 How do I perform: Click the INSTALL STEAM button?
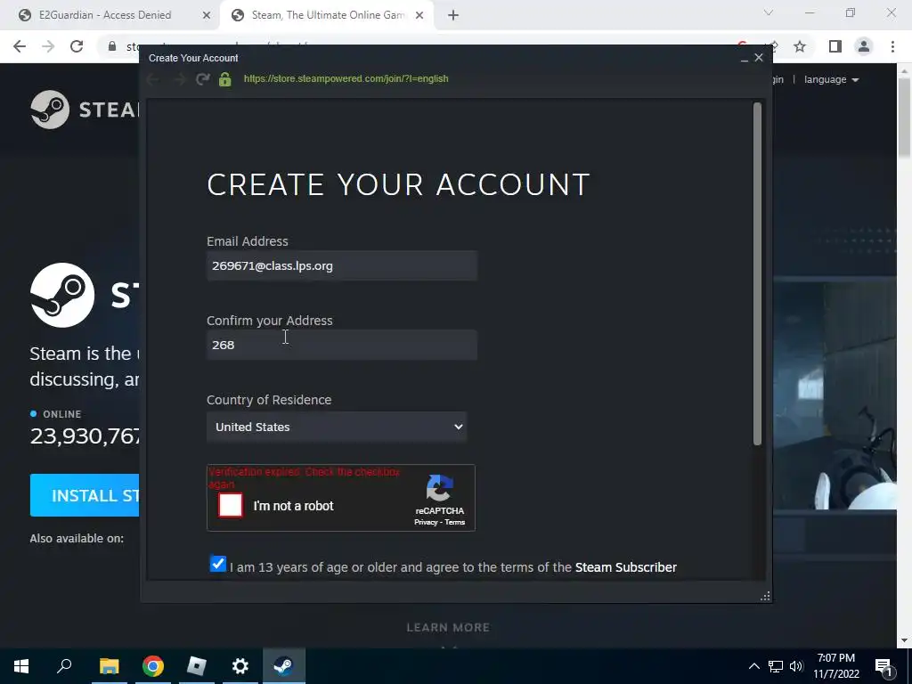85,495
